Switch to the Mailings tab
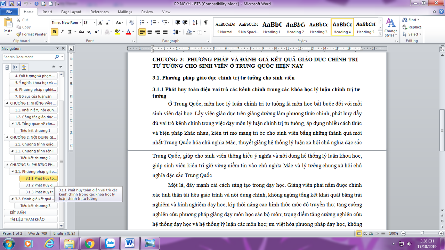 [x=125, y=12]
